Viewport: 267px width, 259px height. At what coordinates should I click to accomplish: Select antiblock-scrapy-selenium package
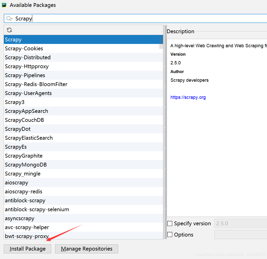tap(83, 209)
